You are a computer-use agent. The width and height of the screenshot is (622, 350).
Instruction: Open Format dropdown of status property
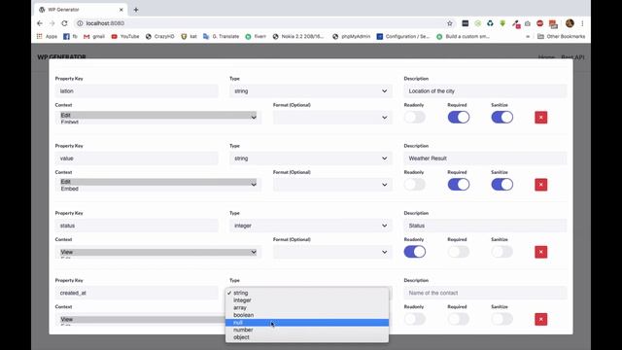tap(332, 252)
